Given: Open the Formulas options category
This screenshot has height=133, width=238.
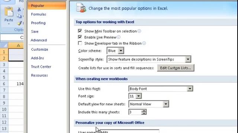Looking at the screenshot, I should 39,14.
